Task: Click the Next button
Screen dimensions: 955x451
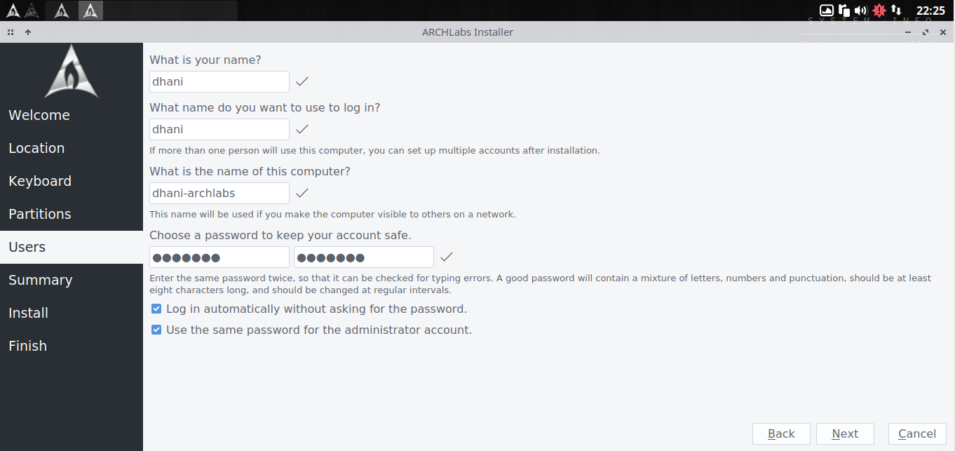Action: (845, 433)
